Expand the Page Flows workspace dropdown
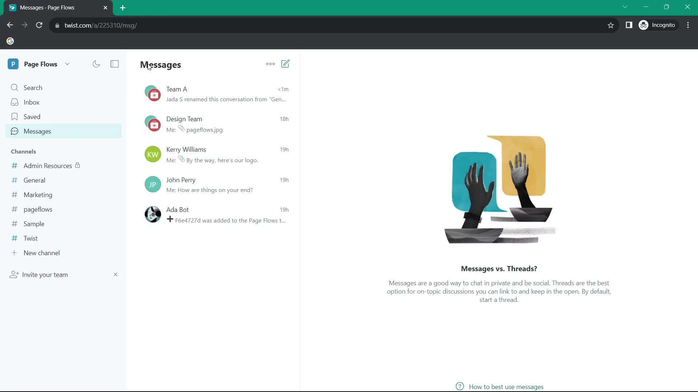 [x=67, y=64]
